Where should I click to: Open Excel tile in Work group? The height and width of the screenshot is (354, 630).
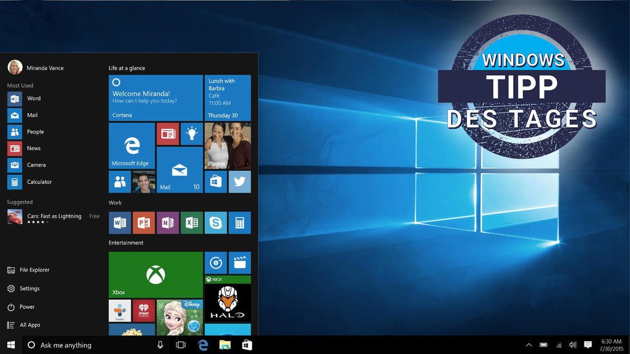pyautogui.click(x=192, y=222)
